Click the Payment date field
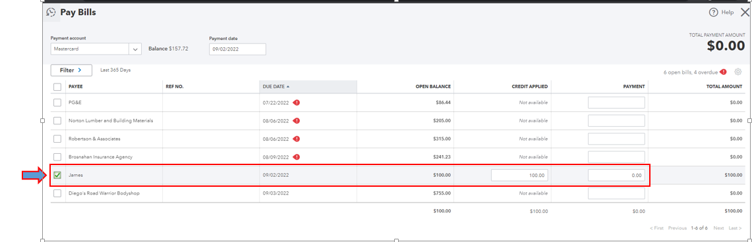Screen dimensions: 752x242 [237, 49]
